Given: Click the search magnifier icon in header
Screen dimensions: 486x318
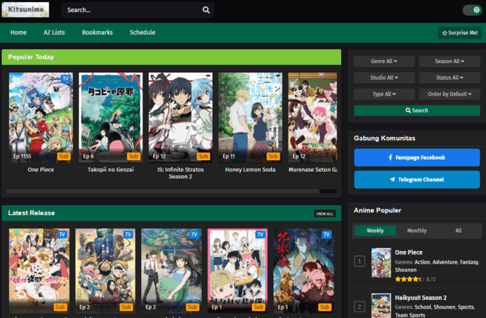Looking at the screenshot, I should [206, 10].
